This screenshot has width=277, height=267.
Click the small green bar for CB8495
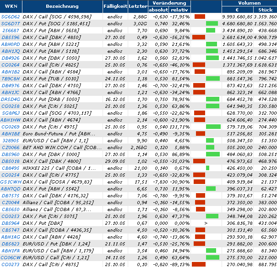pyautogui.click(x=207, y=168)
